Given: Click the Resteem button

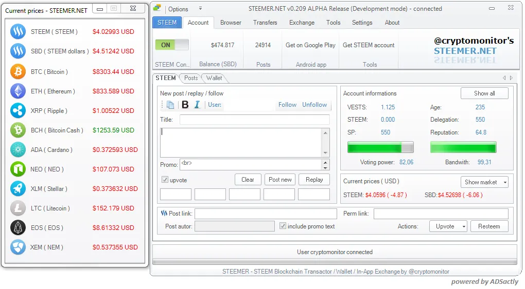Looking at the screenshot, I should point(489,226).
